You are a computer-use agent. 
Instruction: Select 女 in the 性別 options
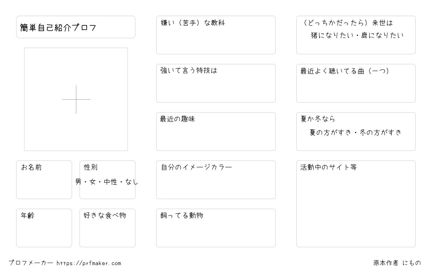coord(93,182)
